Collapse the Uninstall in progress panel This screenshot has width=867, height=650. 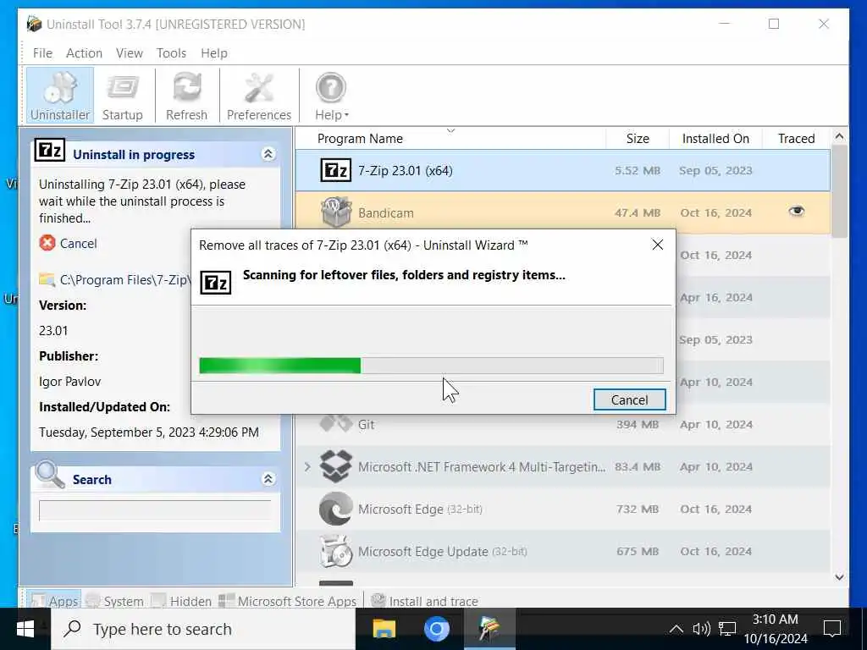pos(268,154)
